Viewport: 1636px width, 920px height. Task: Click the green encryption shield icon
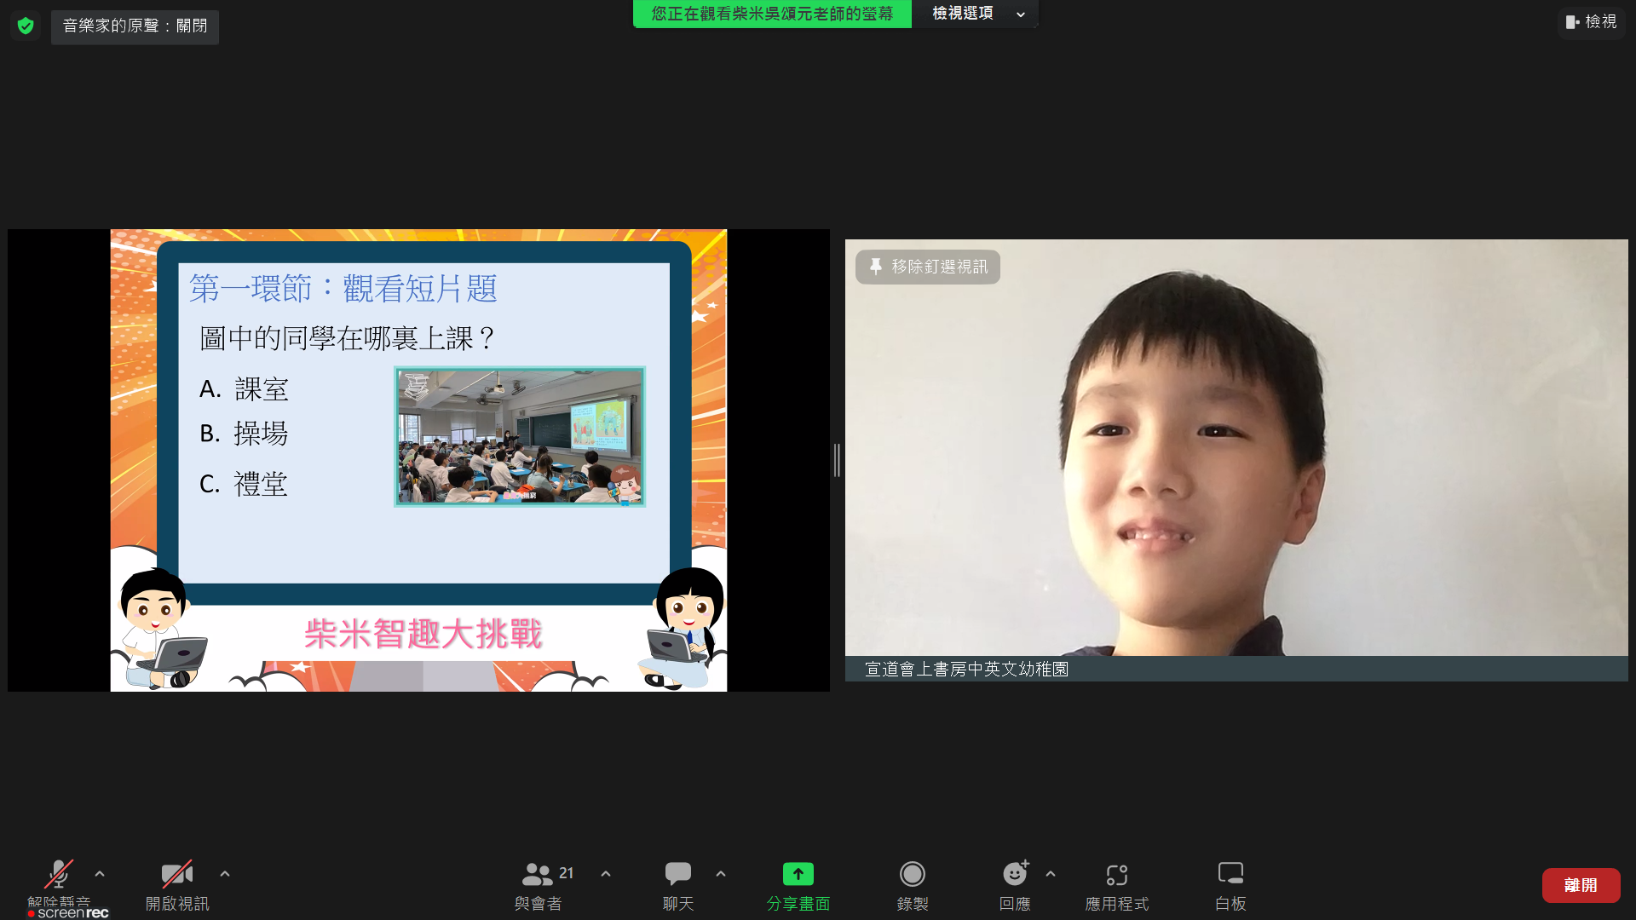pos(26,26)
